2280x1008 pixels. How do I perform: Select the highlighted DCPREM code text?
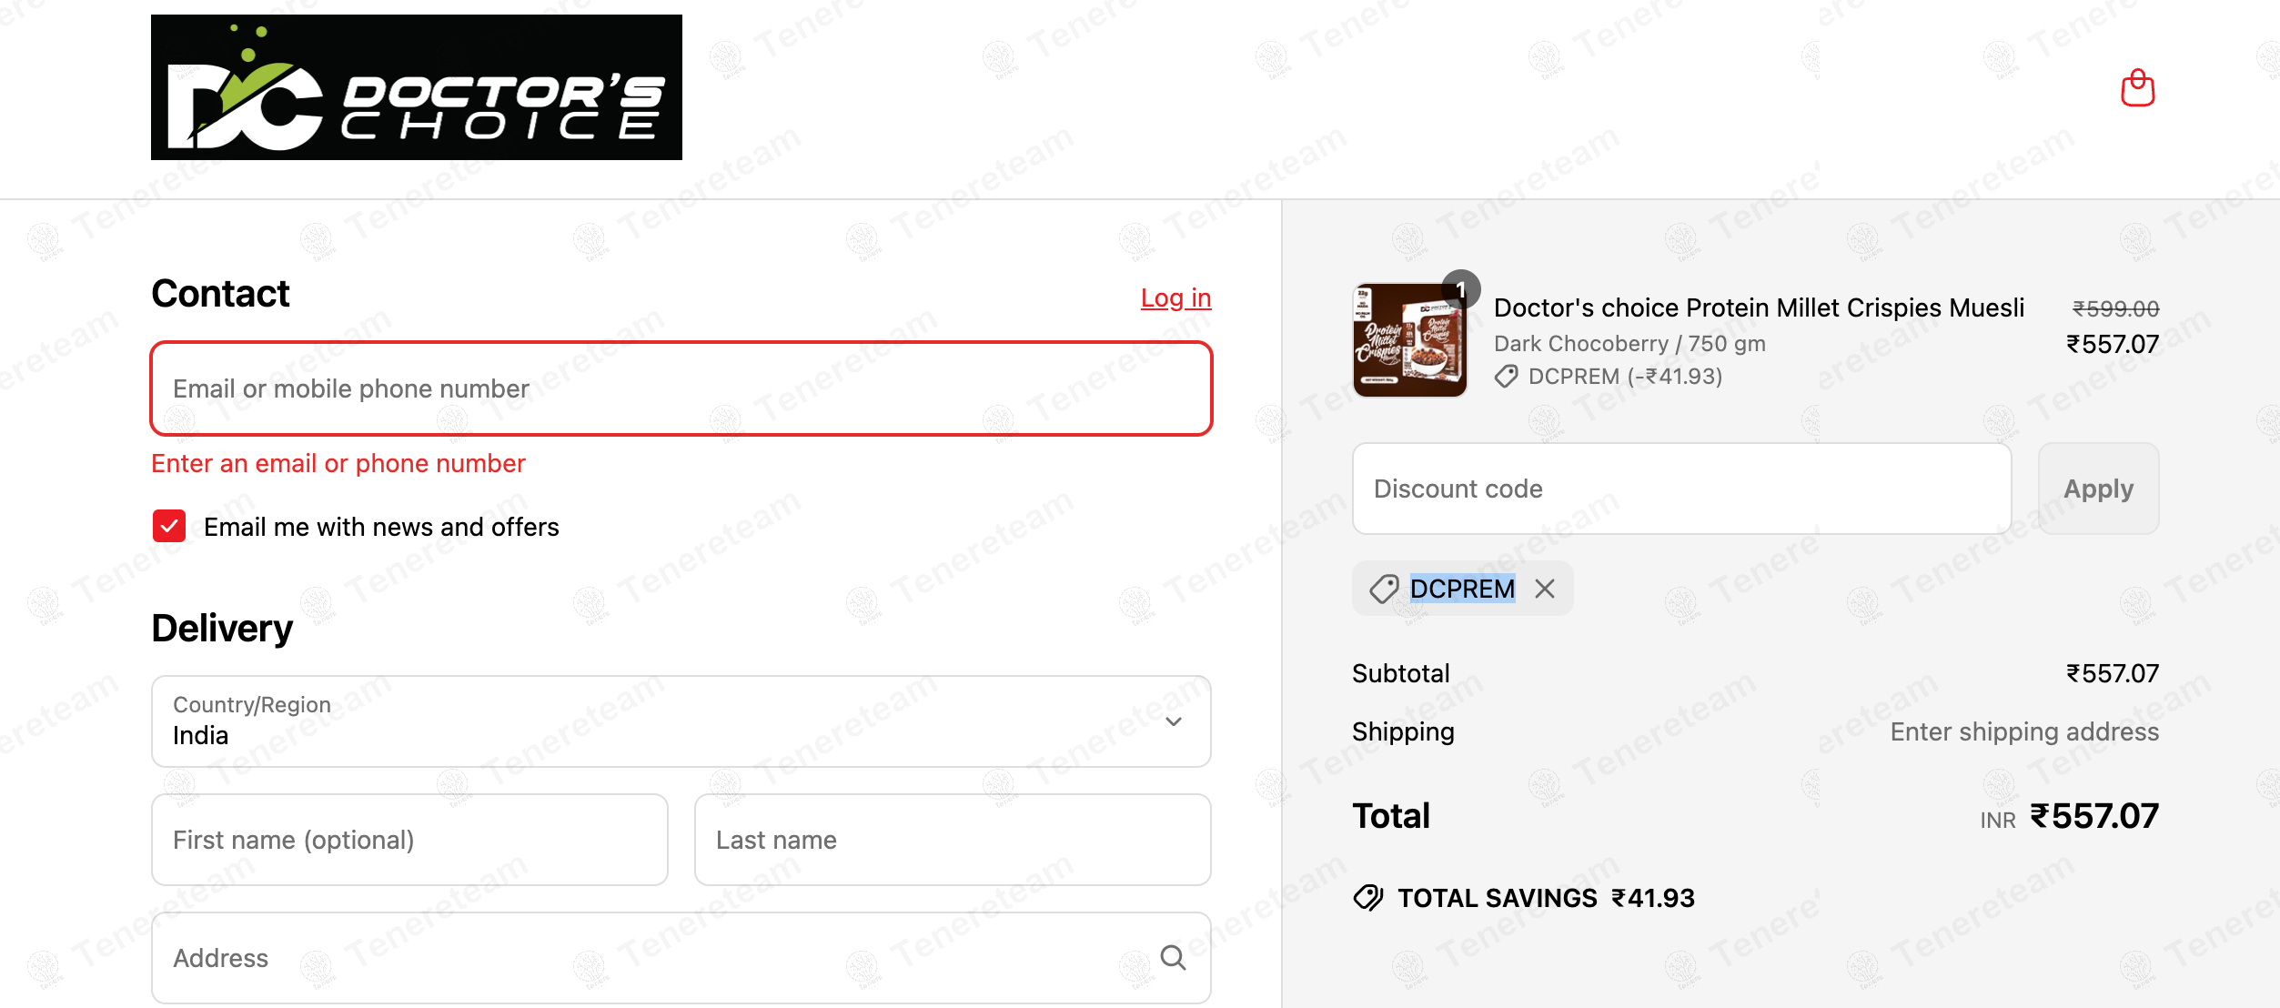pos(1462,590)
